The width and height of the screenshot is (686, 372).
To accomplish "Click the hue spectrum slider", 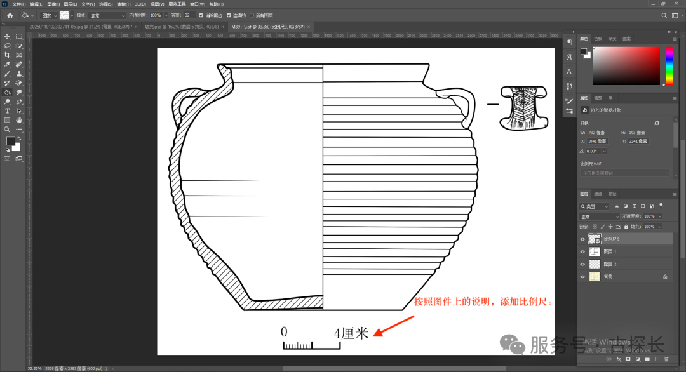I will 669,65.
